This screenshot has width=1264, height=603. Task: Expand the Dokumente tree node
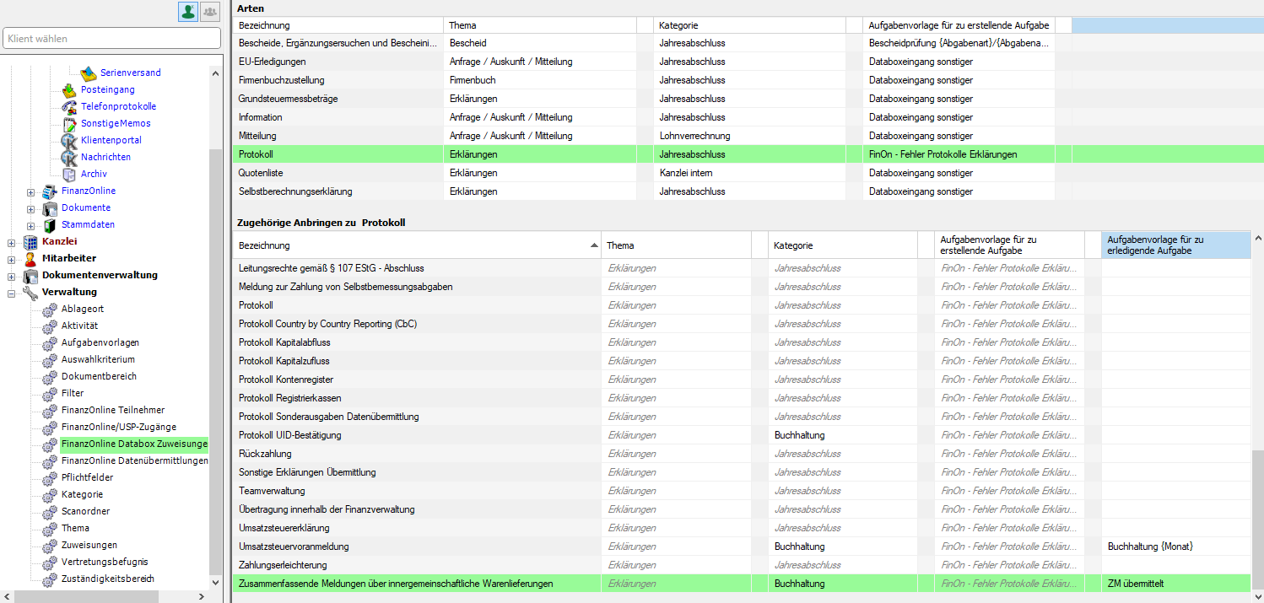click(31, 208)
